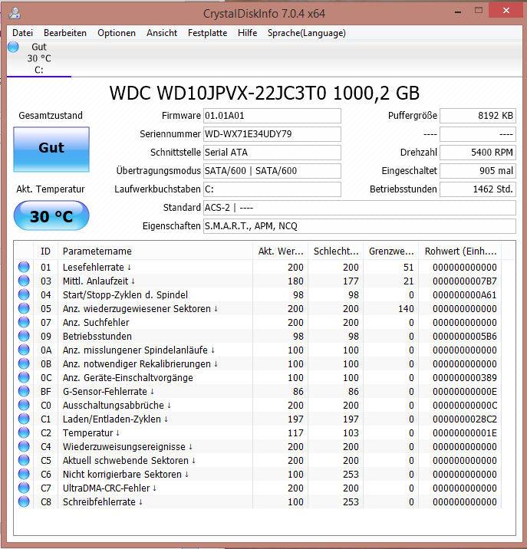The height and width of the screenshot is (549, 527).
Task: Click the Standard ACS-2 field
Action: 360,208
